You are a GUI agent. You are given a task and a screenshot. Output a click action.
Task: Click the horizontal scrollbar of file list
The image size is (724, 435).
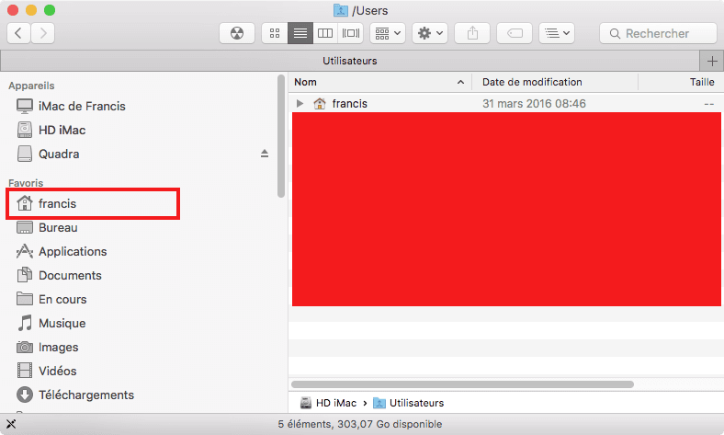pyautogui.click(x=462, y=384)
